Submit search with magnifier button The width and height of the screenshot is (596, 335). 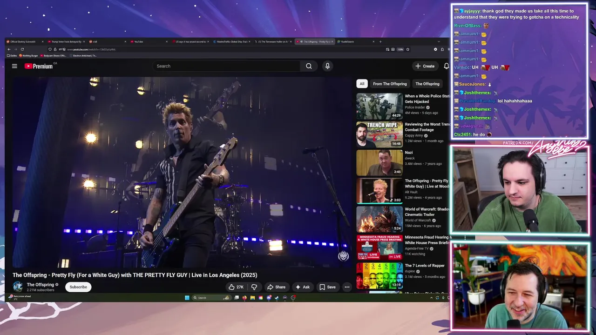309,66
